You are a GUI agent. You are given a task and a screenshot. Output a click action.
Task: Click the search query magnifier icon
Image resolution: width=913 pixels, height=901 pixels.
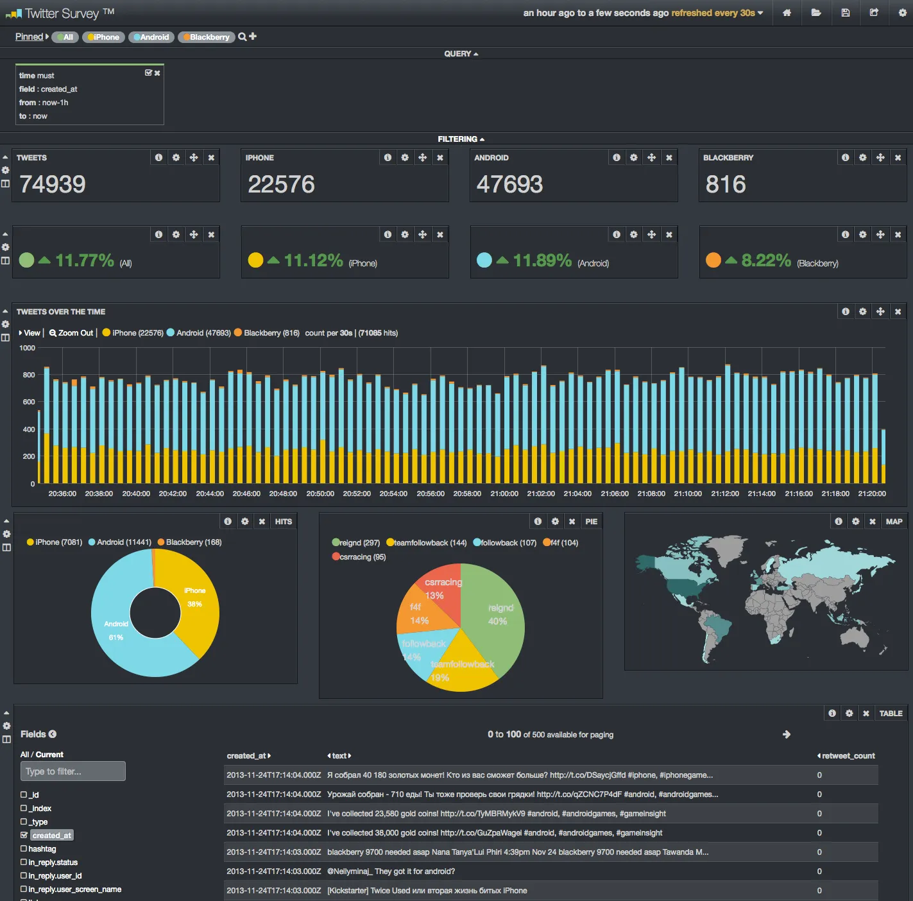242,37
